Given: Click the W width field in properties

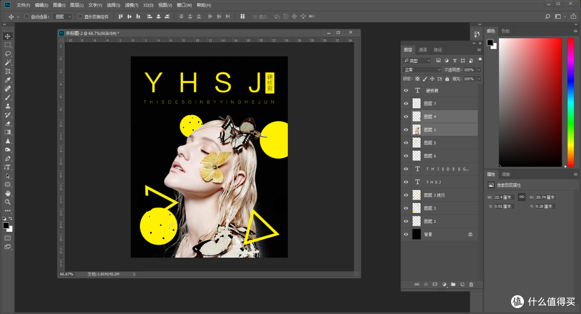Looking at the screenshot, I should pyautogui.click(x=505, y=198).
